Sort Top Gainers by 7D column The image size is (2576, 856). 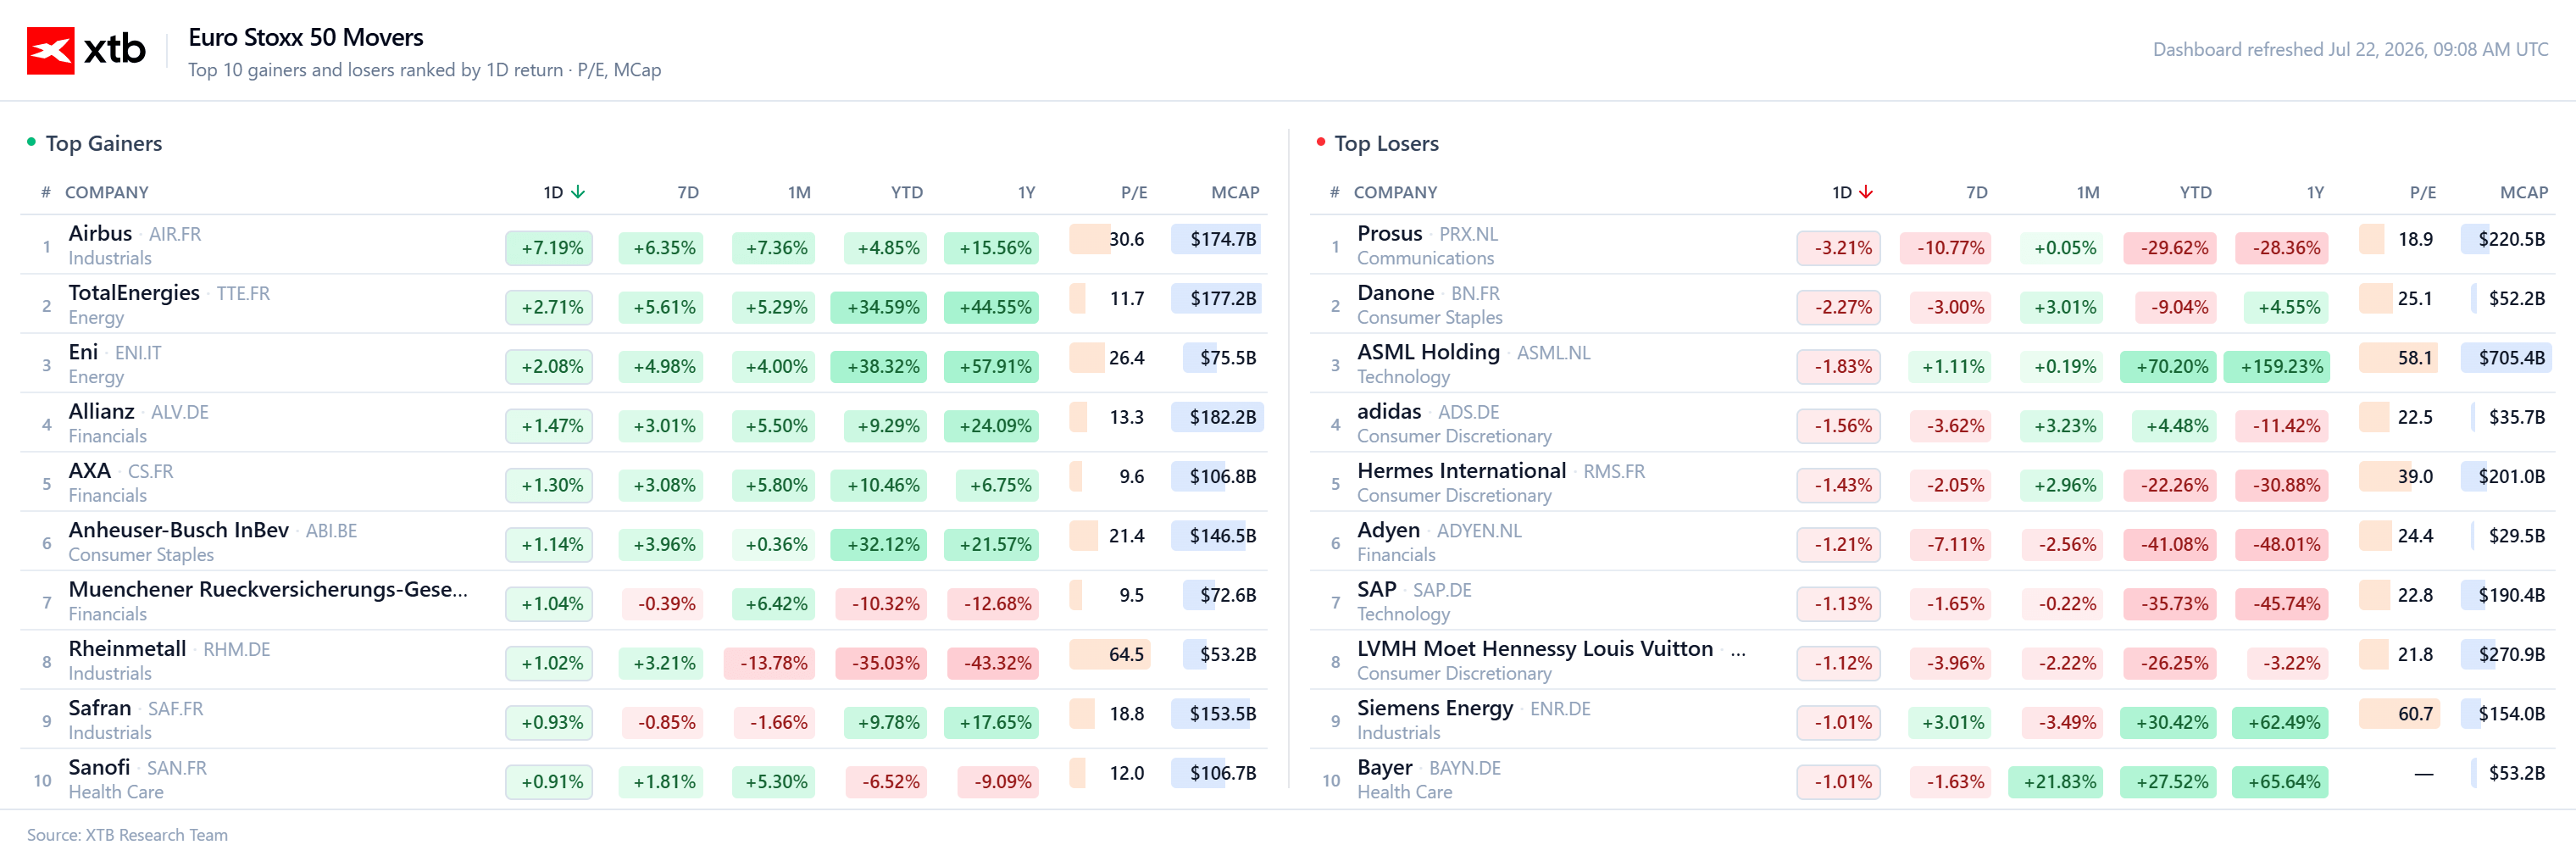[688, 192]
